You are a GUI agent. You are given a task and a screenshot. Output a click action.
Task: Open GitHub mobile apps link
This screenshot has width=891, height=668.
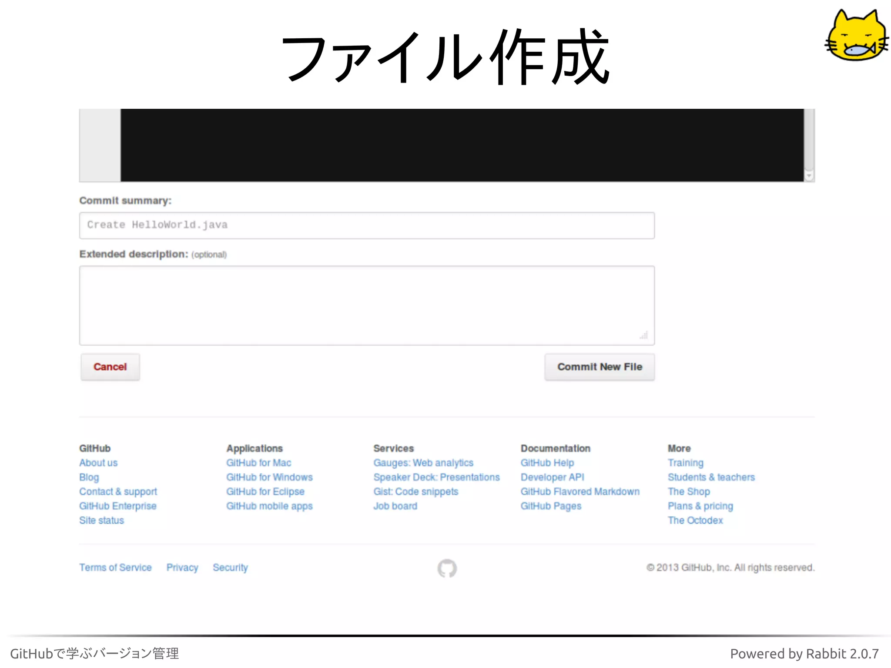coord(269,506)
